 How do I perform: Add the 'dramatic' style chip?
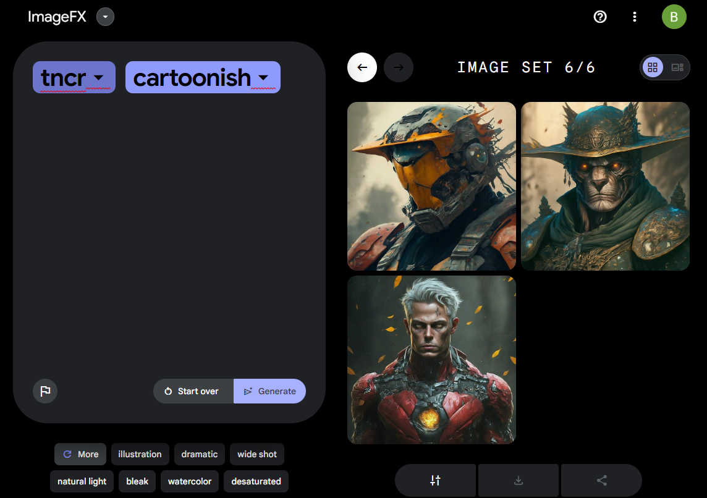coord(199,454)
